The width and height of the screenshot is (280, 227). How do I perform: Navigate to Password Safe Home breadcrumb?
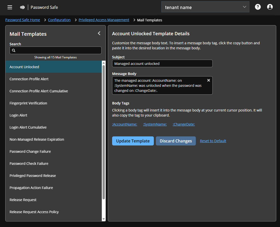[22, 20]
